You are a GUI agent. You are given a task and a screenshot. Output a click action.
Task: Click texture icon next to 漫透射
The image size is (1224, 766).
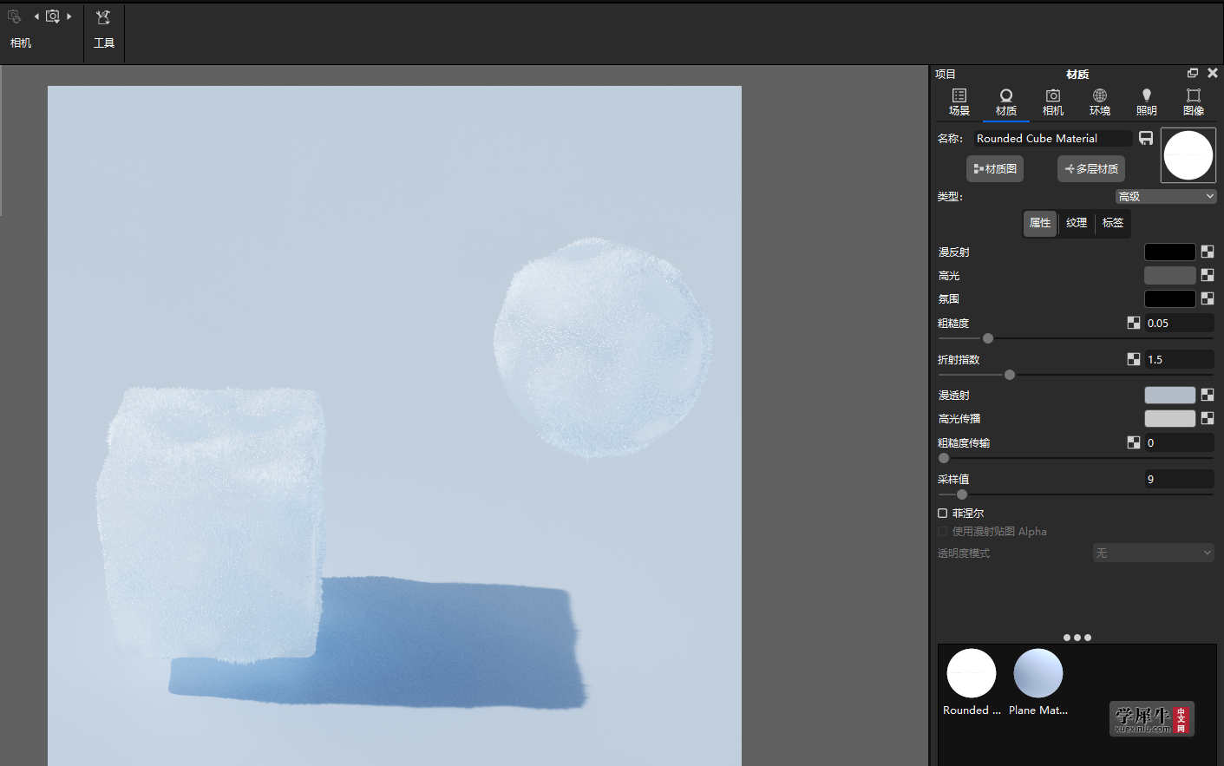click(x=1208, y=395)
